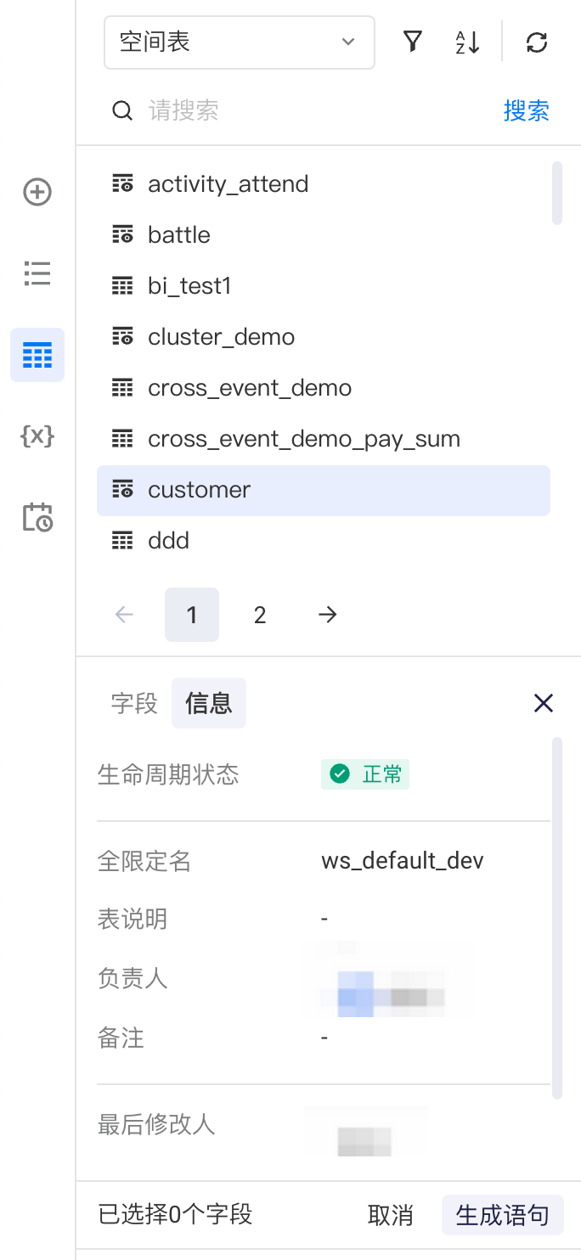Click the customer table icon

point(123,490)
